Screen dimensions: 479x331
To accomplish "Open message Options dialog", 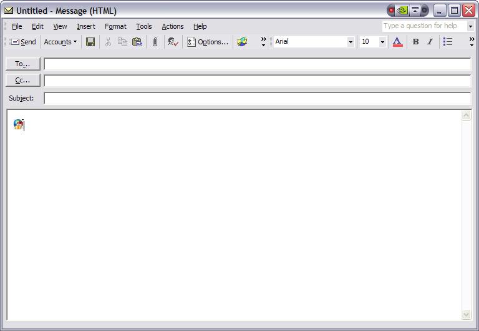I will [208, 42].
